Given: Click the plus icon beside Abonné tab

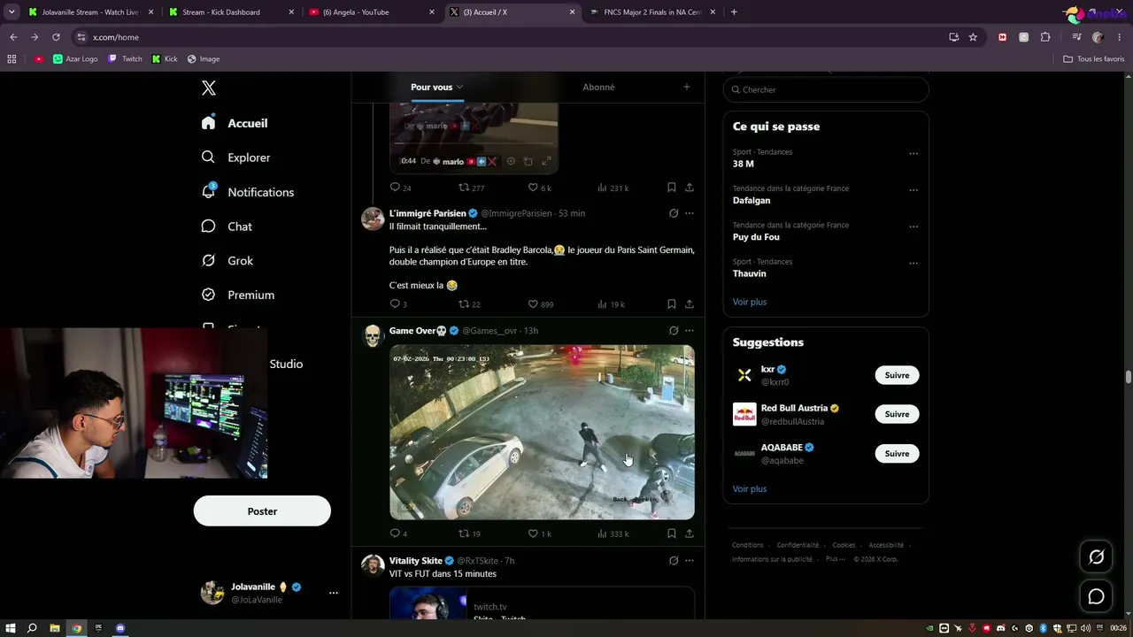Looking at the screenshot, I should pos(686,87).
